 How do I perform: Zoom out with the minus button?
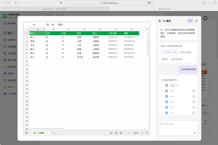pos(129,133)
